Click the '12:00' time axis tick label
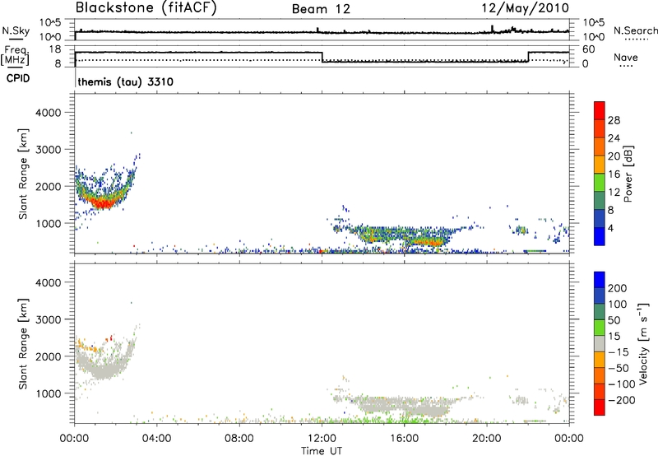Viewport: 658px width, 456px height. point(322,439)
